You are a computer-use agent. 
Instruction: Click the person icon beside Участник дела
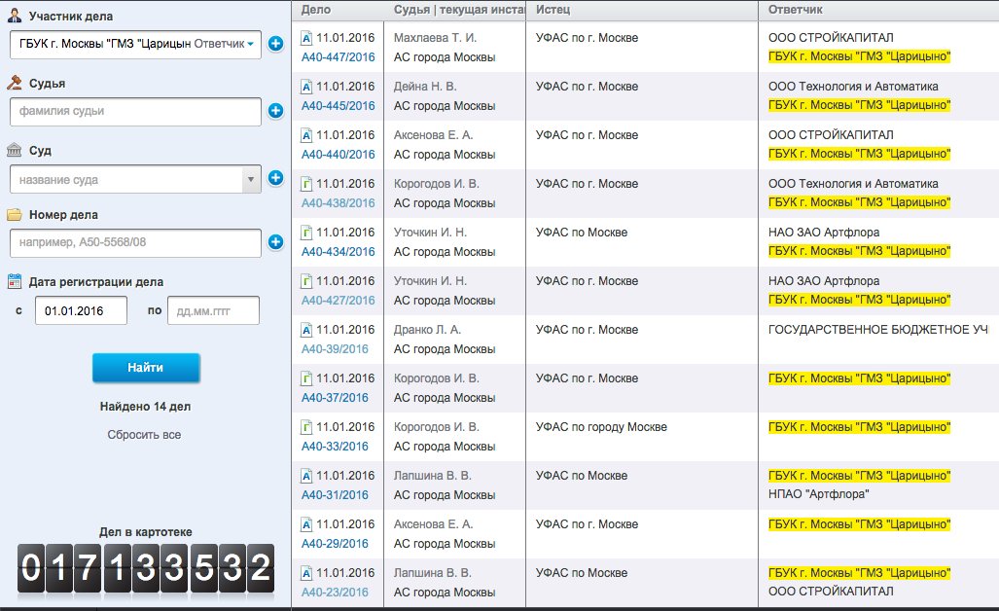pos(14,16)
